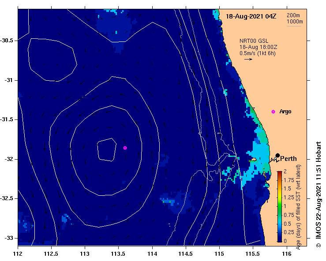Click the 'NRT00 GSL' text

click(x=254, y=41)
